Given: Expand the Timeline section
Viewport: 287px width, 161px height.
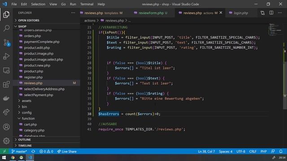Looking at the screenshot, I should click(x=47, y=145).
